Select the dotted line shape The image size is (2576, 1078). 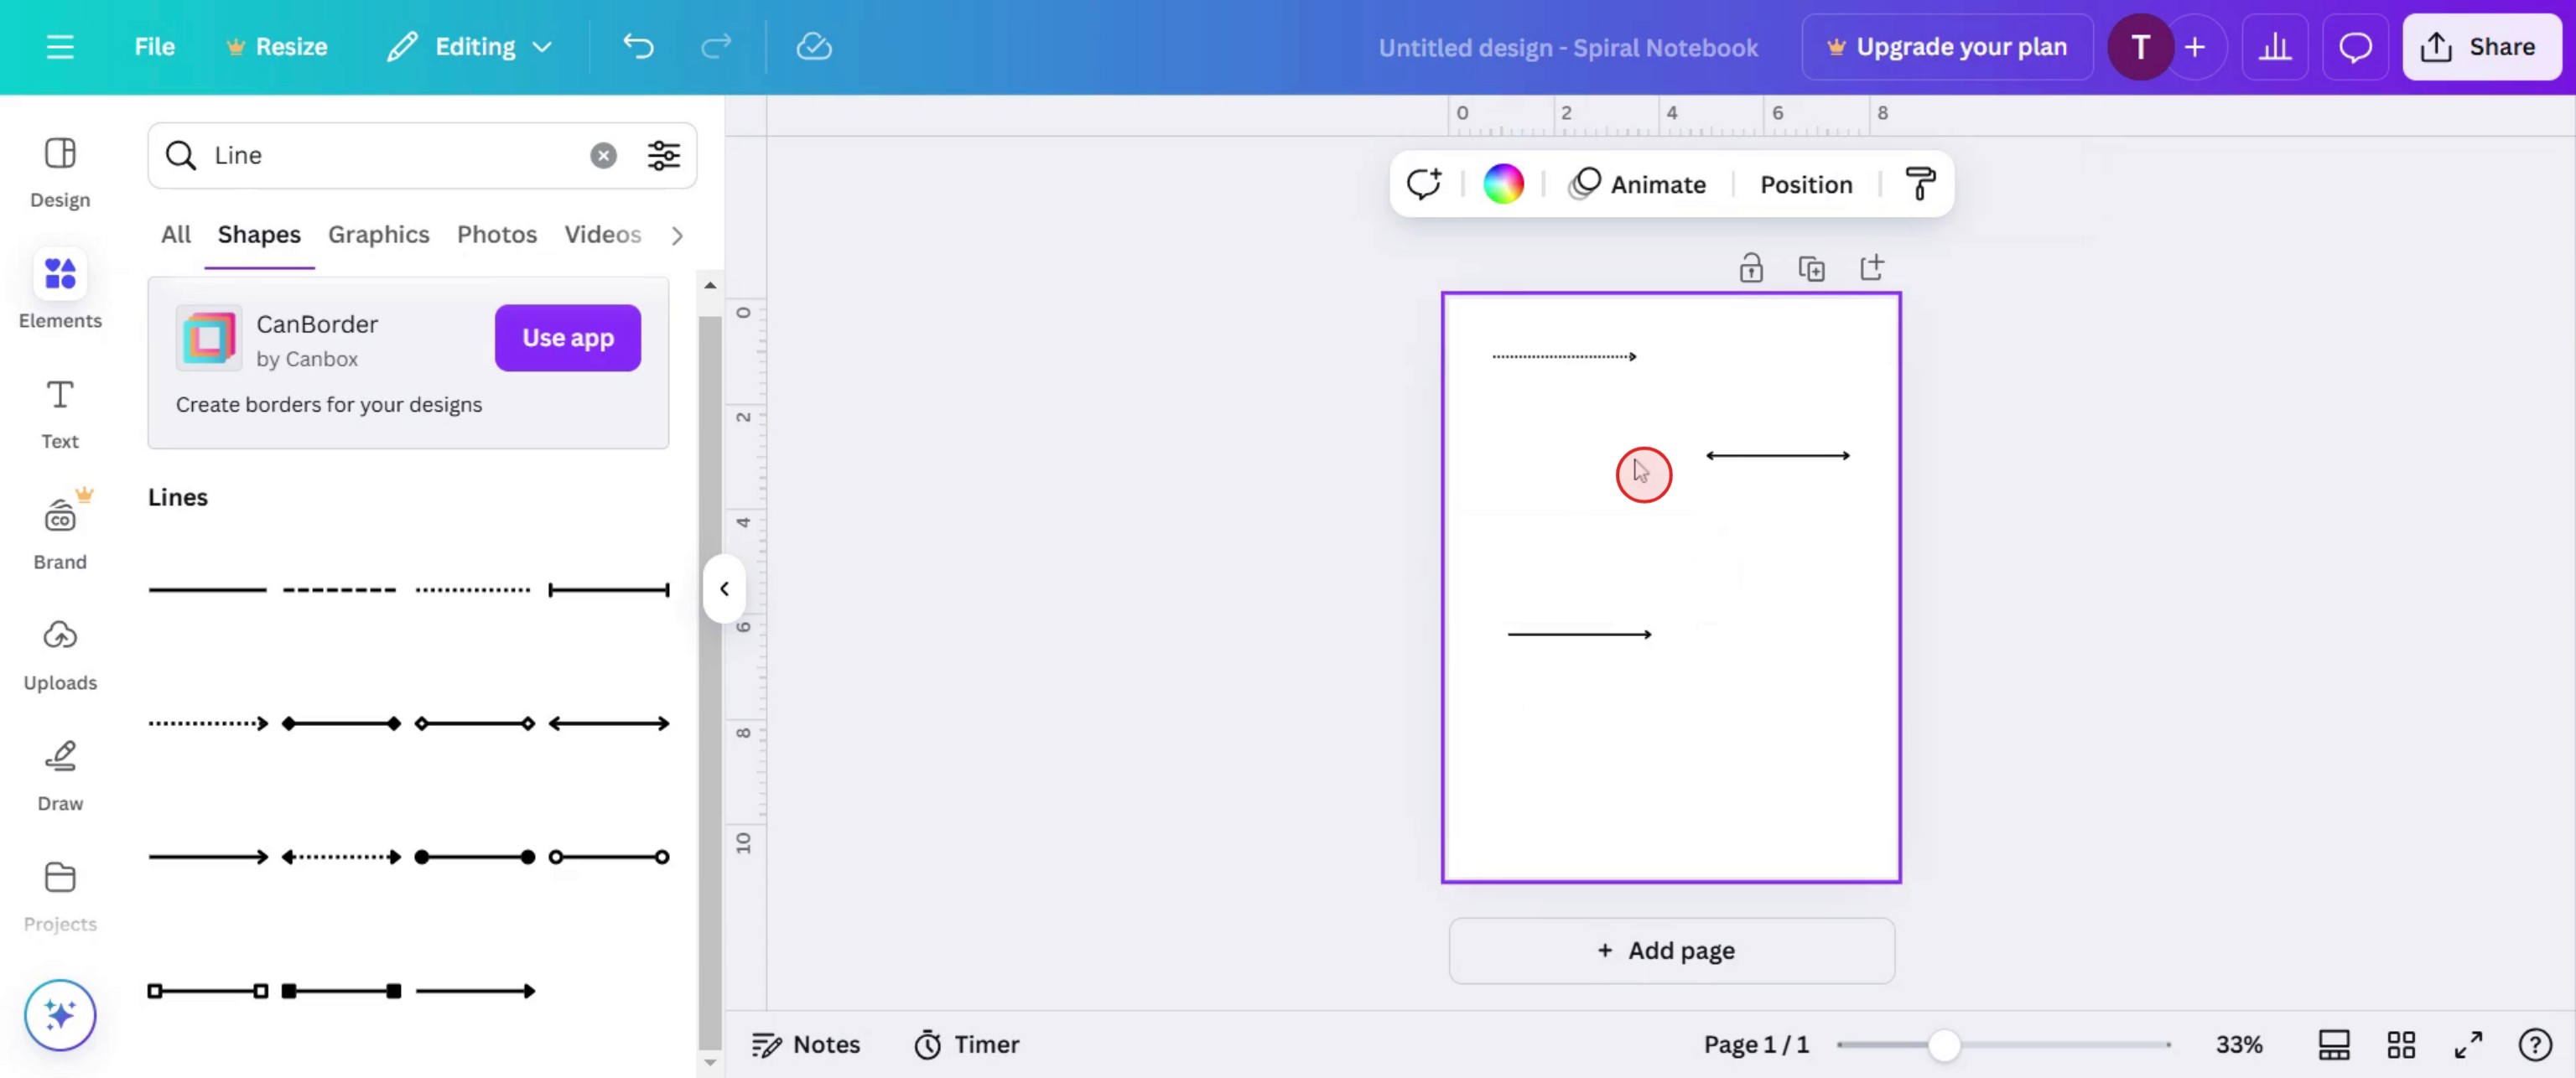pyautogui.click(x=473, y=590)
